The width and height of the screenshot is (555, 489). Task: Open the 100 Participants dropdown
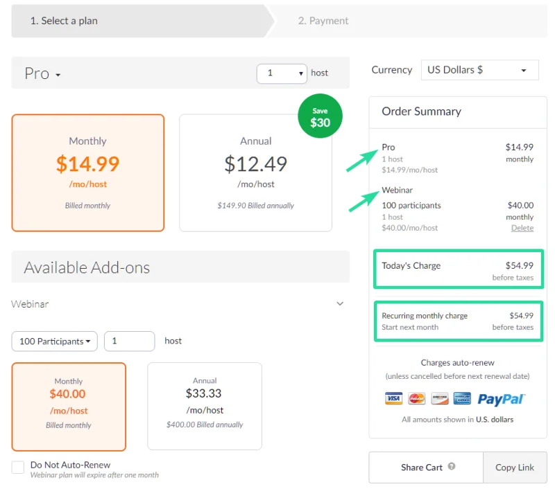[55, 341]
